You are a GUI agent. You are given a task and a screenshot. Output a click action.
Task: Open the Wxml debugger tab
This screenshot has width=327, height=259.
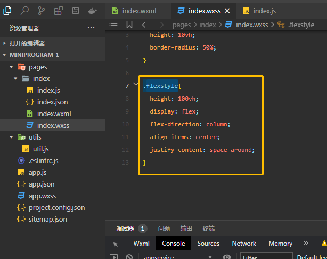(141, 244)
